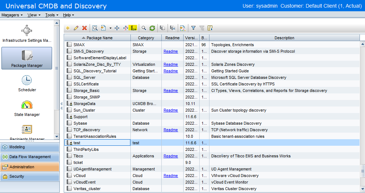Screen dimensions: 365x193
Task: Switch to the Data Flow Management section
Action: [30, 157]
